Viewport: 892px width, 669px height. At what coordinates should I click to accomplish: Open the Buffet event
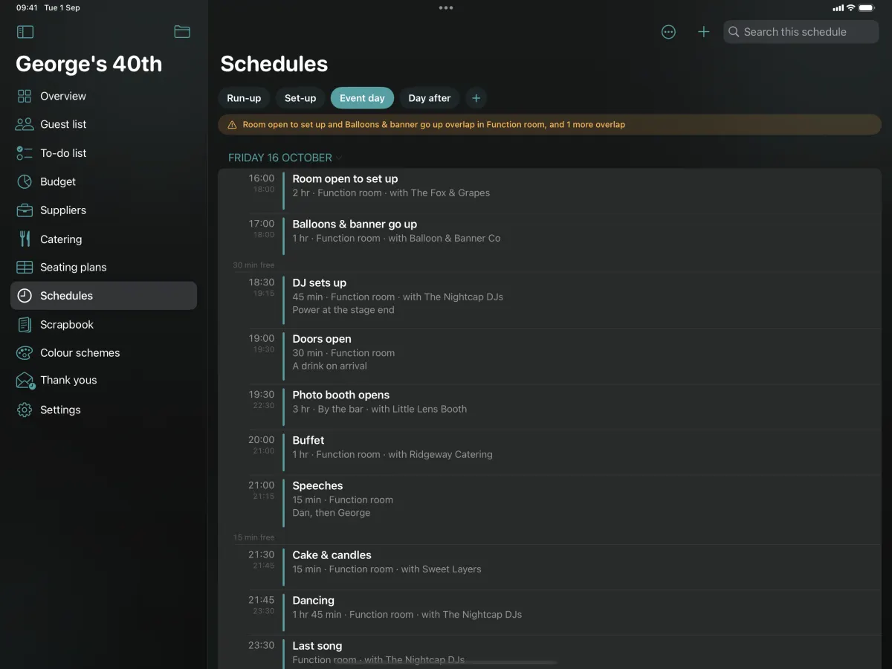549,452
